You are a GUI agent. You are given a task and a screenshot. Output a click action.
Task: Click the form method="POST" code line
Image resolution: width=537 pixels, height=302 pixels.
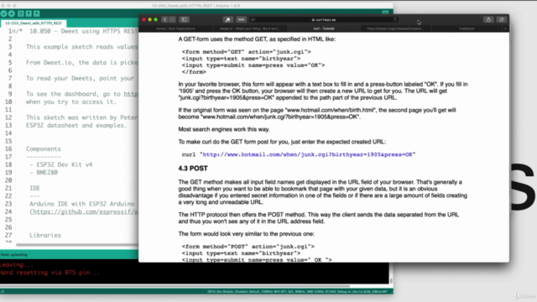(x=248, y=247)
